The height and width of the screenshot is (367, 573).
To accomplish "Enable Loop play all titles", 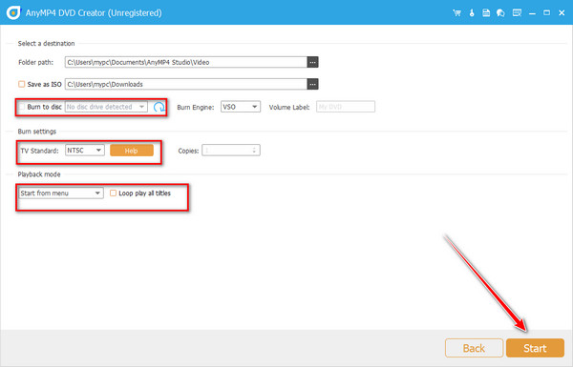I will pyautogui.click(x=114, y=193).
